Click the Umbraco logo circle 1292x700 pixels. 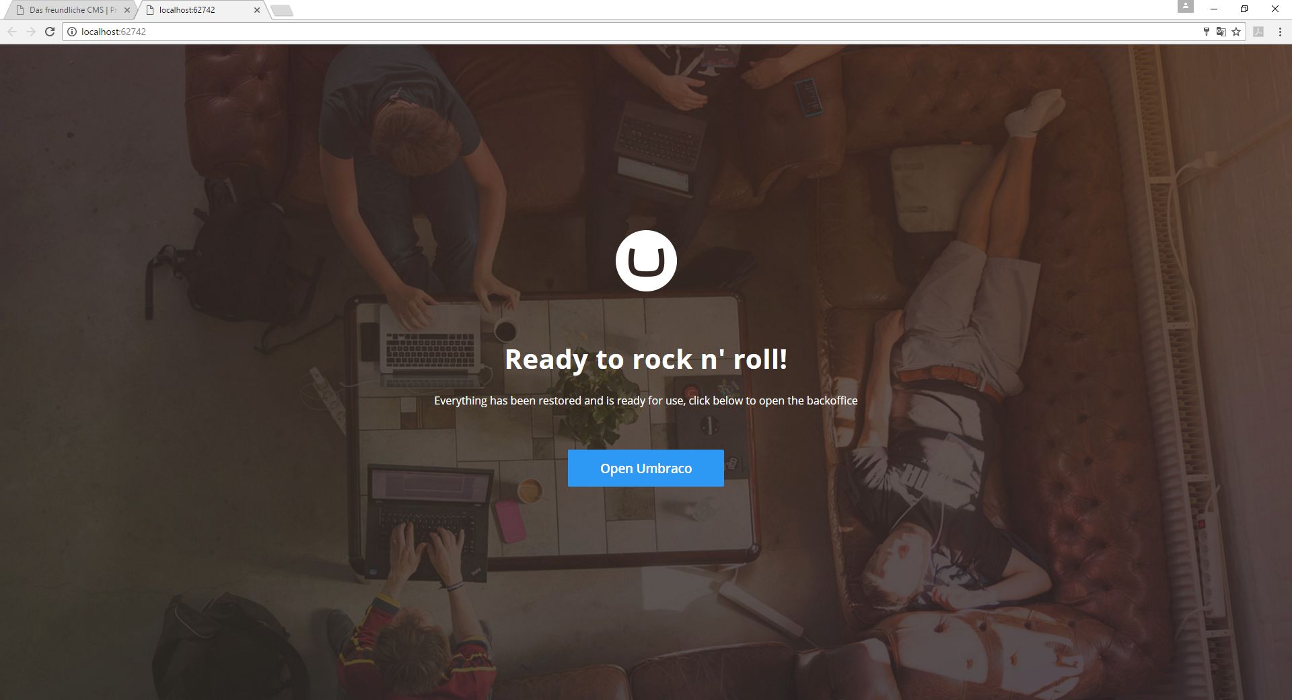645,261
